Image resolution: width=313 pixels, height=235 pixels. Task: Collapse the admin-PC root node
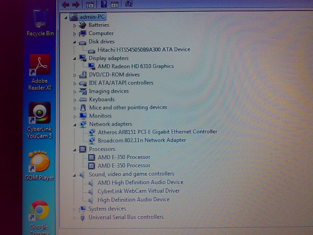(x=66, y=18)
